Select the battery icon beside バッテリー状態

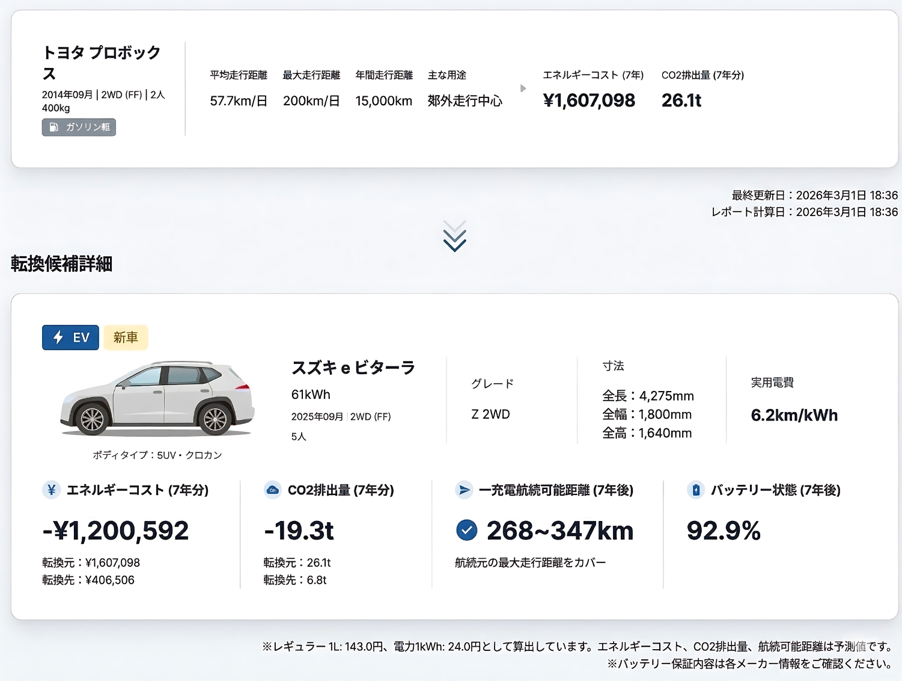click(696, 490)
